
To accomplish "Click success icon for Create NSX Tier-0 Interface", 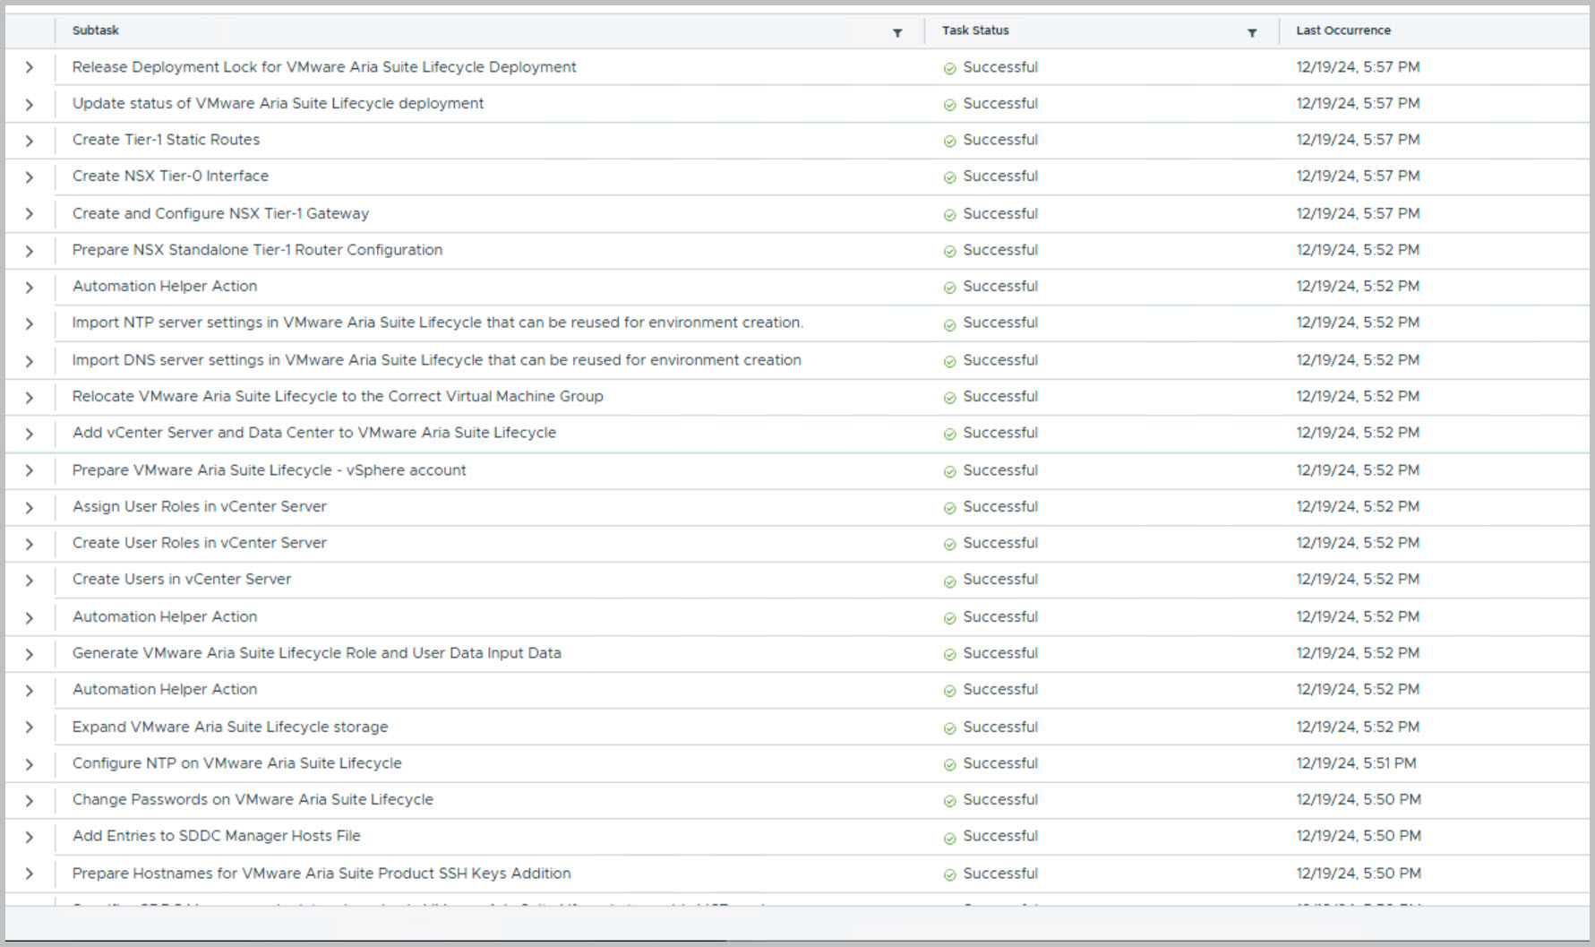I will click(x=949, y=178).
